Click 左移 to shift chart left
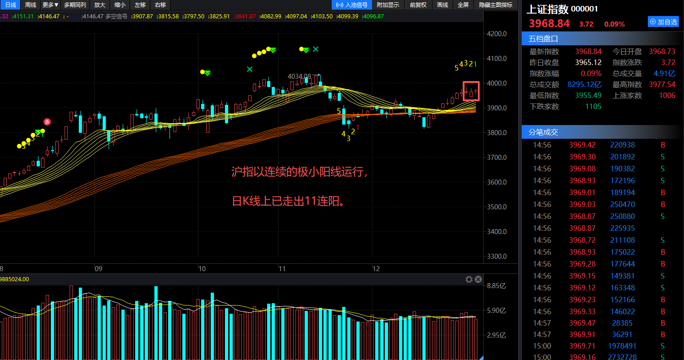Viewport: 684px width, 360px height. (x=140, y=5)
